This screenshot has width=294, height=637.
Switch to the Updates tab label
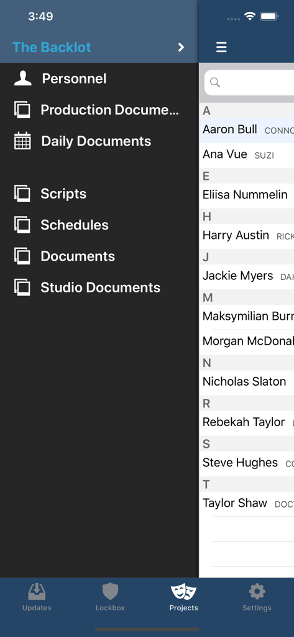[37, 608]
